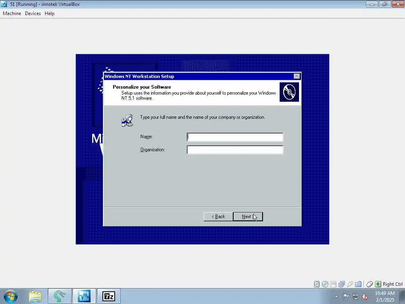Go back to the previous setup page
This screenshot has height=304, width=405.
[218, 217]
